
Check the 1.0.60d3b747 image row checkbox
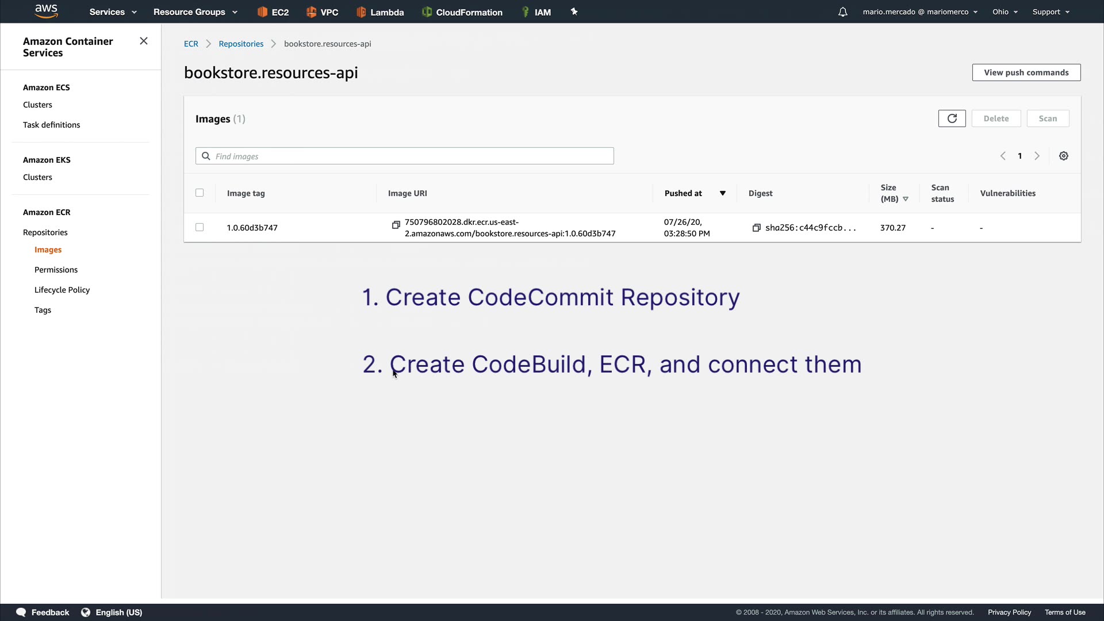[x=200, y=227]
